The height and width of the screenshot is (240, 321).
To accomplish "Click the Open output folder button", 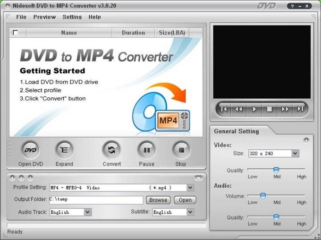I will click(x=185, y=200).
